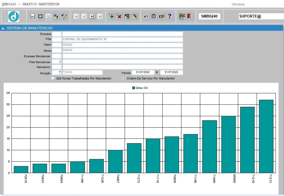
Task: Click the Secao TODOS description field
Action: (x=122, y=50)
